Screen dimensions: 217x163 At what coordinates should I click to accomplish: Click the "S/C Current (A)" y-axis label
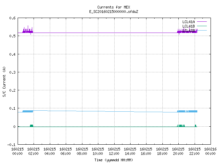click(x=4, y=82)
